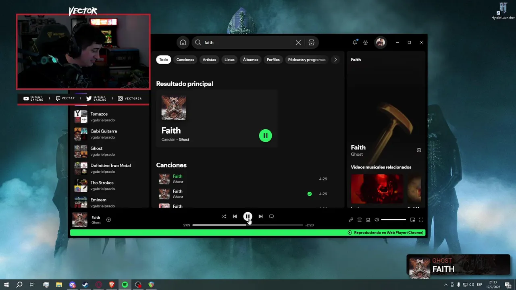Open the Temazos playlist

click(x=109, y=117)
